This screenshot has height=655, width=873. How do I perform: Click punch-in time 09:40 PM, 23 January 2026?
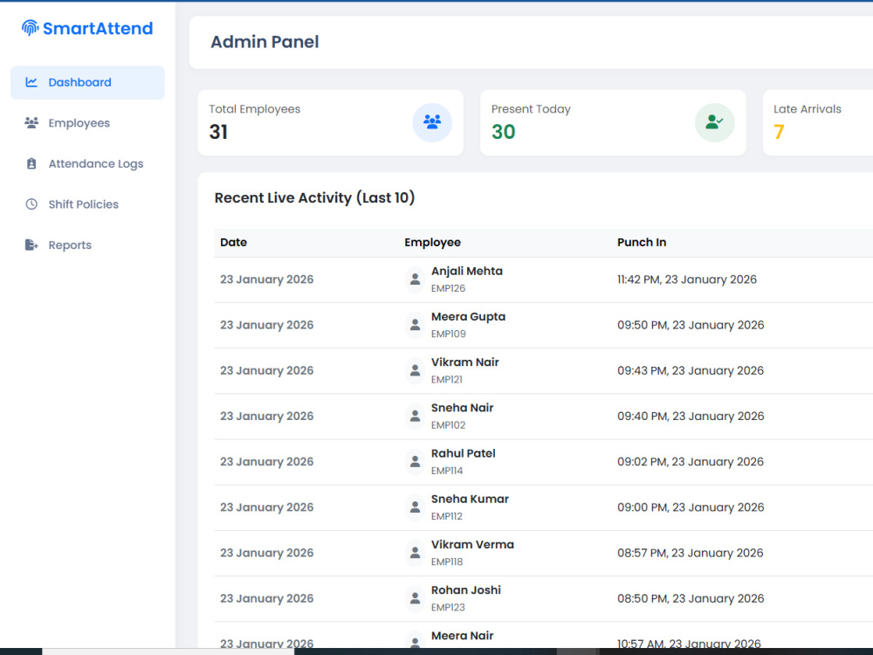pyautogui.click(x=691, y=417)
